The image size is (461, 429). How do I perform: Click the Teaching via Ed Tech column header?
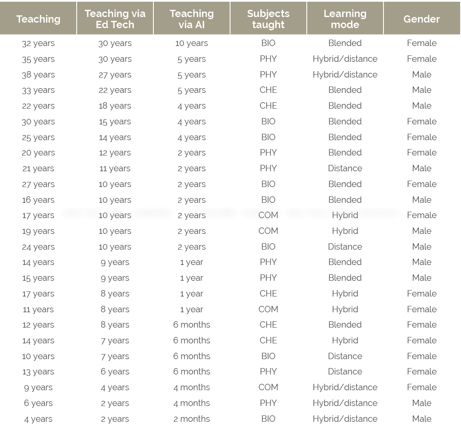(115, 19)
